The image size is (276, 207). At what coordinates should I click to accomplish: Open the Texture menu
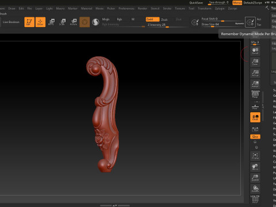(180, 9)
